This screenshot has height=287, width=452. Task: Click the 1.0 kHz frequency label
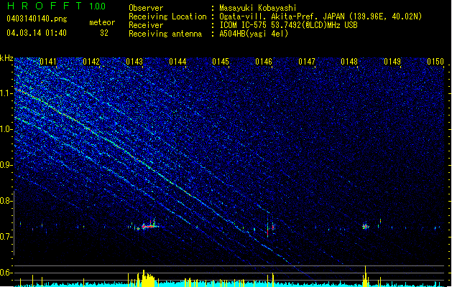coord(6,129)
